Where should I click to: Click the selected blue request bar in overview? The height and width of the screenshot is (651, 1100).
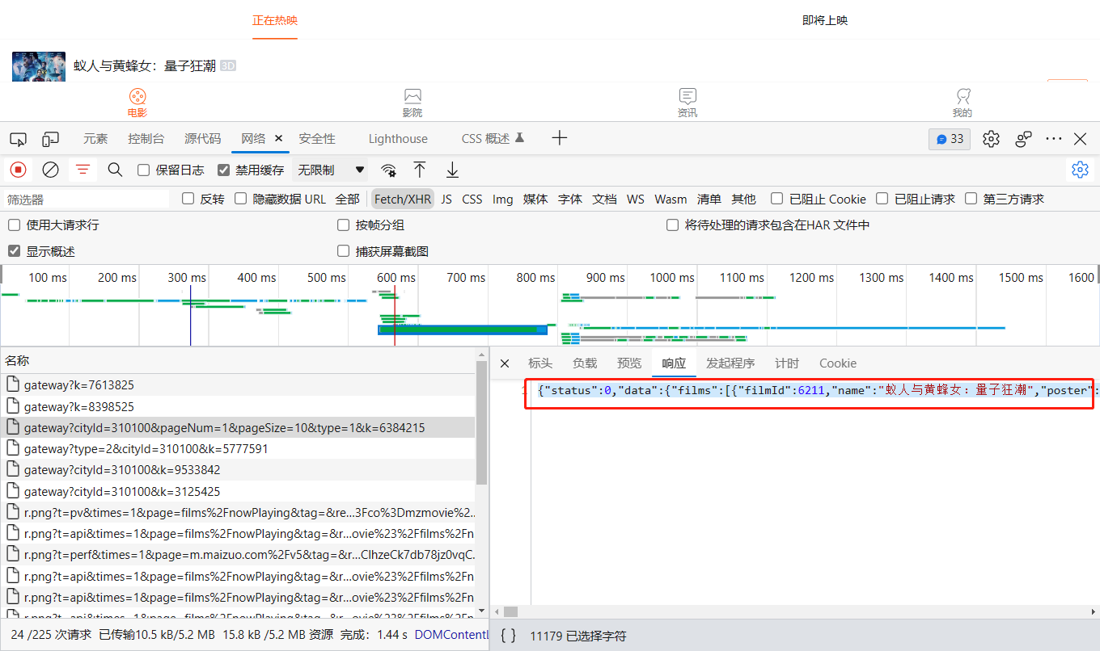[463, 329]
